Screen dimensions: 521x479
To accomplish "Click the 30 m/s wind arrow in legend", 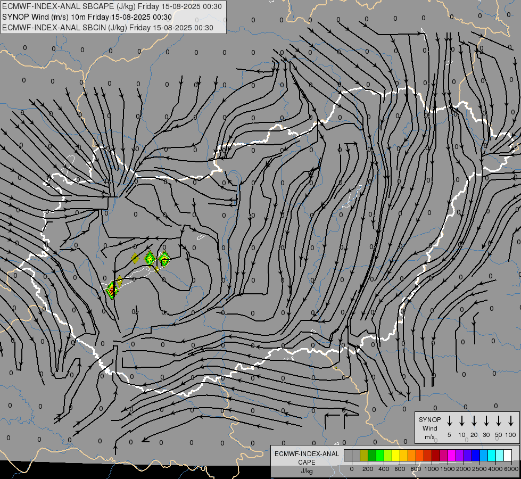I will coord(486,421).
